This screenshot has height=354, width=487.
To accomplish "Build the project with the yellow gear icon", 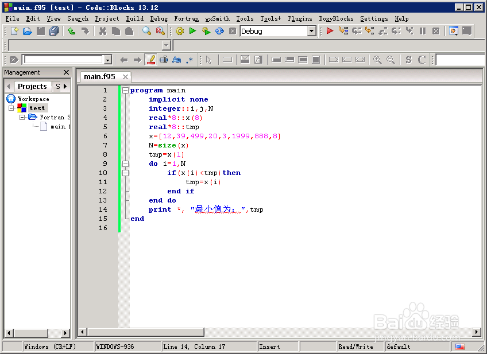I will (180, 31).
